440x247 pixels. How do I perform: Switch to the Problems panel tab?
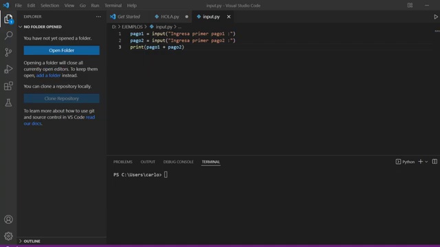tap(122, 162)
